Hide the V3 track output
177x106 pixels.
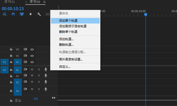tap(32, 49)
